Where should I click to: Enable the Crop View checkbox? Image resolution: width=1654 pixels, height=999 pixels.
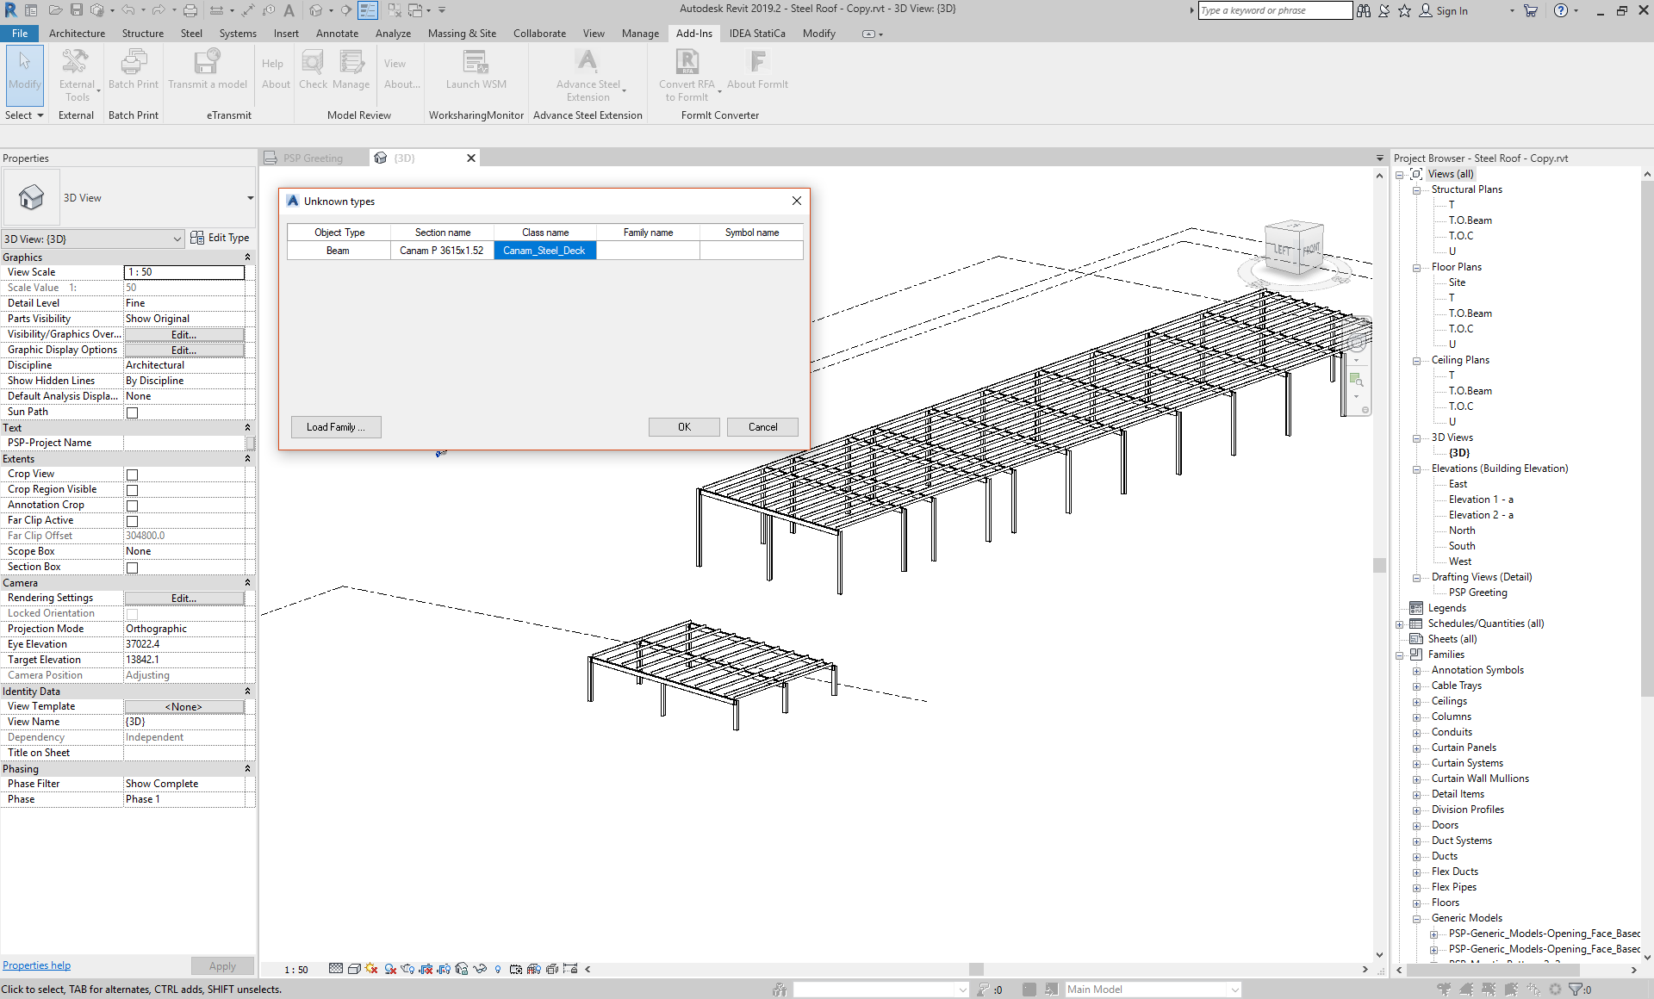pos(132,474)
